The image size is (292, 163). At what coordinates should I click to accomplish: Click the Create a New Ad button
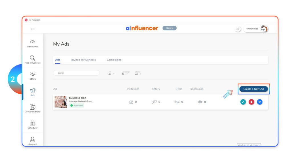point(254,89)
